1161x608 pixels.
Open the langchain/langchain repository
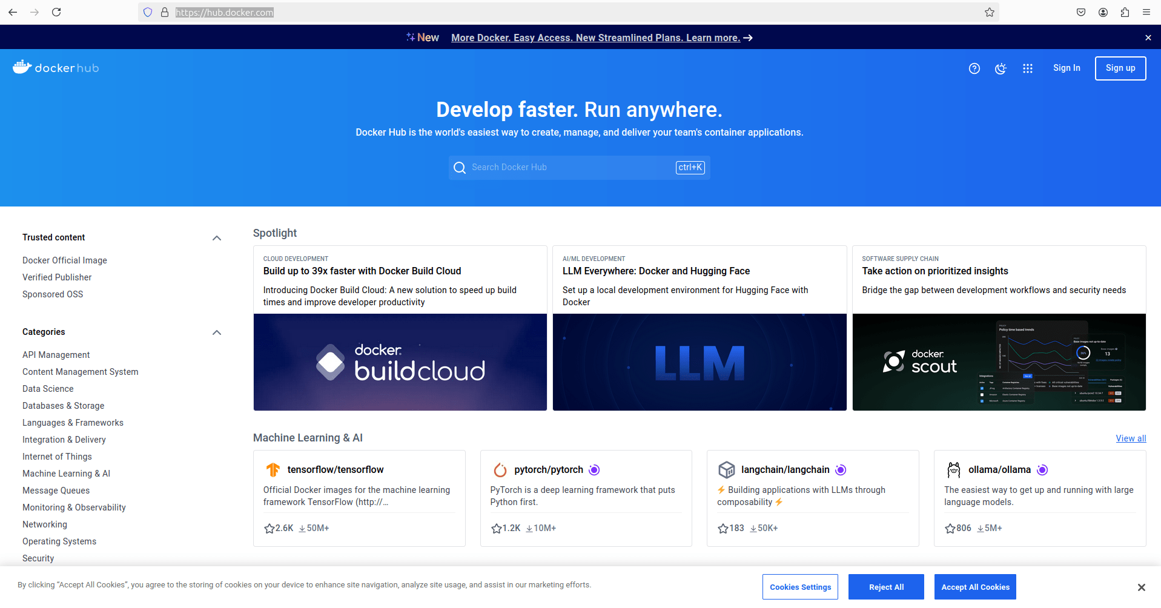[x=786, y=470]
